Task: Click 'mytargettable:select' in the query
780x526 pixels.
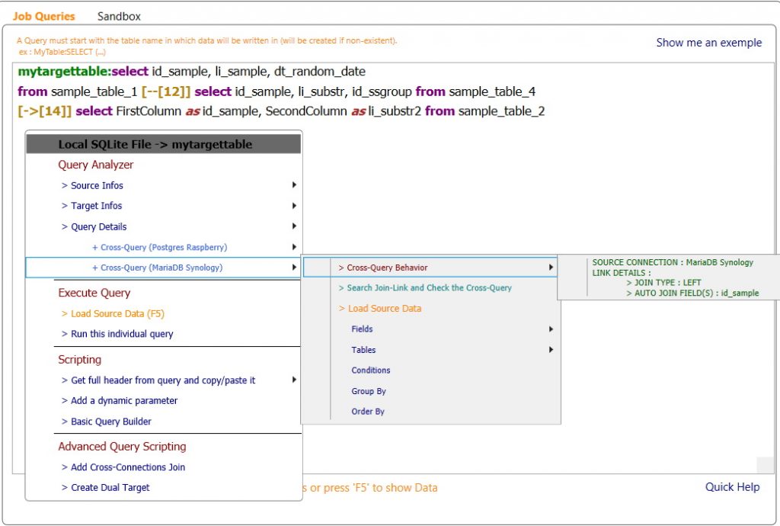Action: [x=83, y=72]
